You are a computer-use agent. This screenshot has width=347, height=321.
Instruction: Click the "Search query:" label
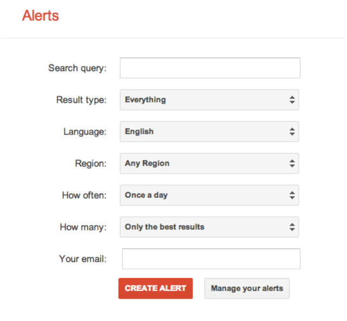click(x=78, y=68)
